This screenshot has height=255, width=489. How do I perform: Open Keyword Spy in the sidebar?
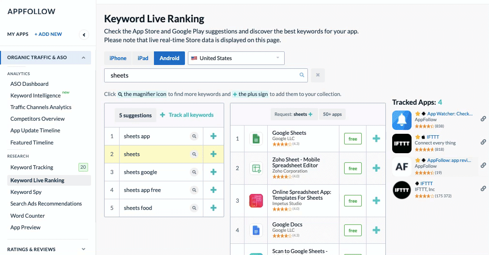(26, 192)
